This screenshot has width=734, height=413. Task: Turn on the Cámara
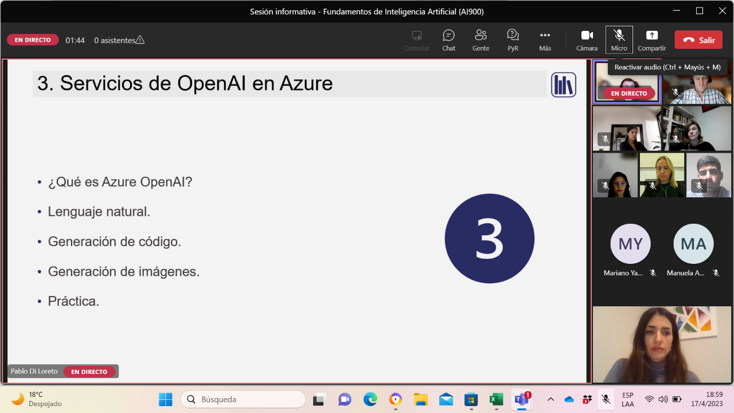click(x=587, y=40)
